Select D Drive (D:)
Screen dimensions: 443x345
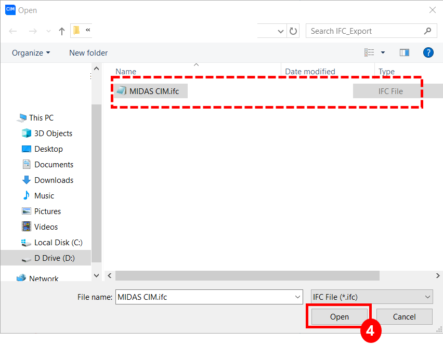[55, 258]
